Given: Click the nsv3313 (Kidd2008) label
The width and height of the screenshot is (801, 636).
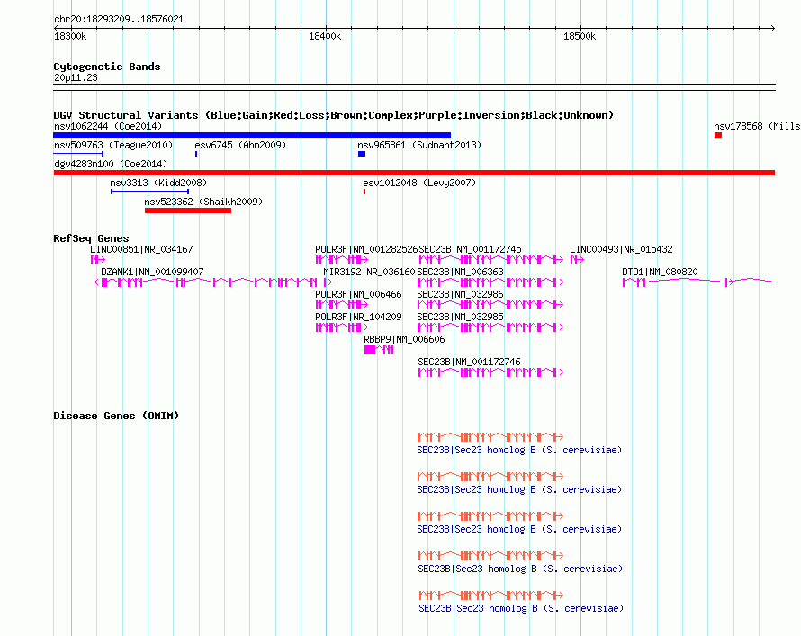Looking at the screenshot, I should (x=158, y=183).
